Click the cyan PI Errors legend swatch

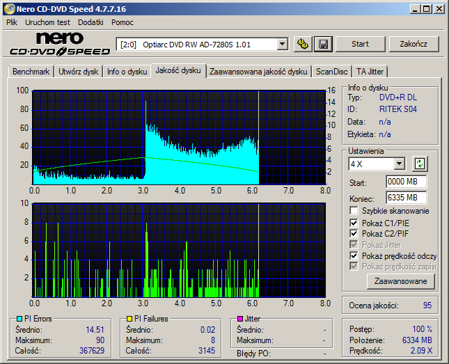[x=19, y=319]
